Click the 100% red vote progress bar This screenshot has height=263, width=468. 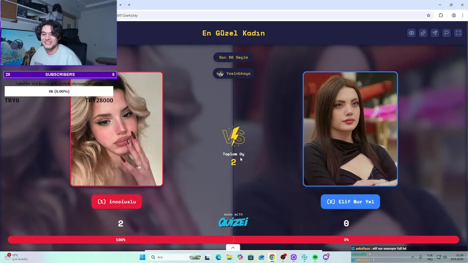point(121,240)
